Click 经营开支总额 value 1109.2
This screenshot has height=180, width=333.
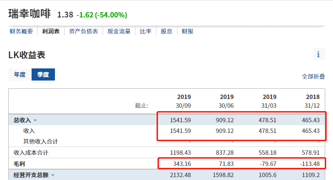311,175
